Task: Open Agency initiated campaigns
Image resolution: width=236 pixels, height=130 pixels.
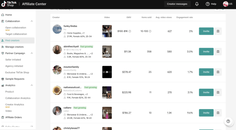Action: 14,66
